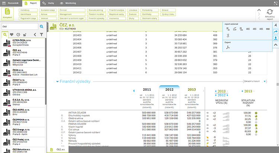Select the Kompletní report button
The image size is (279, 153).
(x=7, y=13)
